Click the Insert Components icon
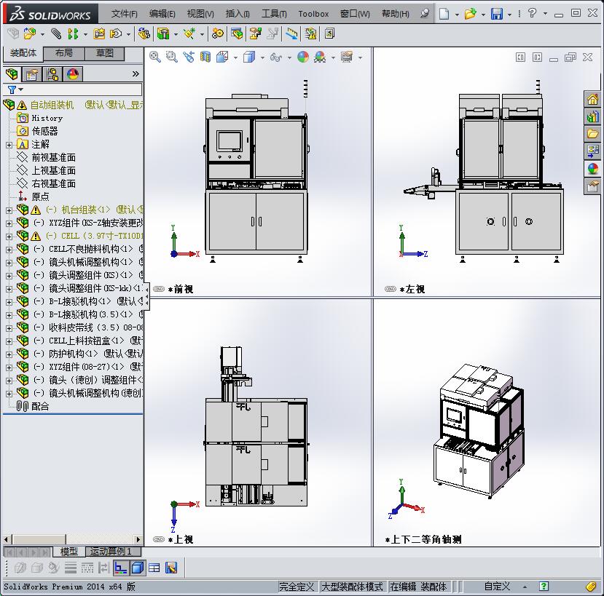Image resolution: width=604 pixels, height=596 pixels. coord(29,34)
